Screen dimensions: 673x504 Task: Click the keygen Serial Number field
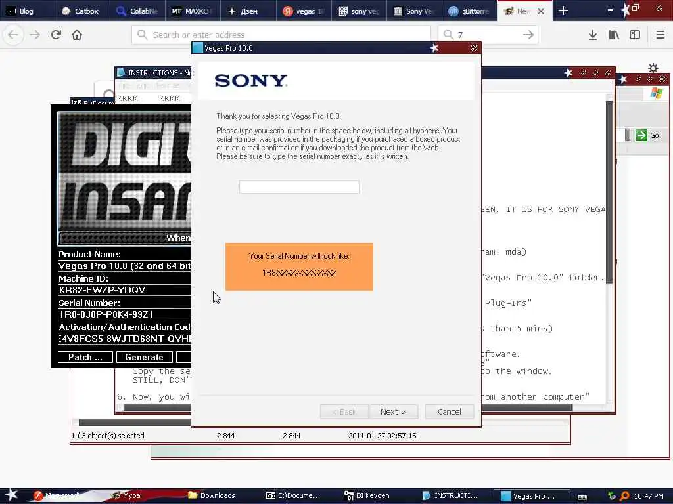(x=124, y=314)
